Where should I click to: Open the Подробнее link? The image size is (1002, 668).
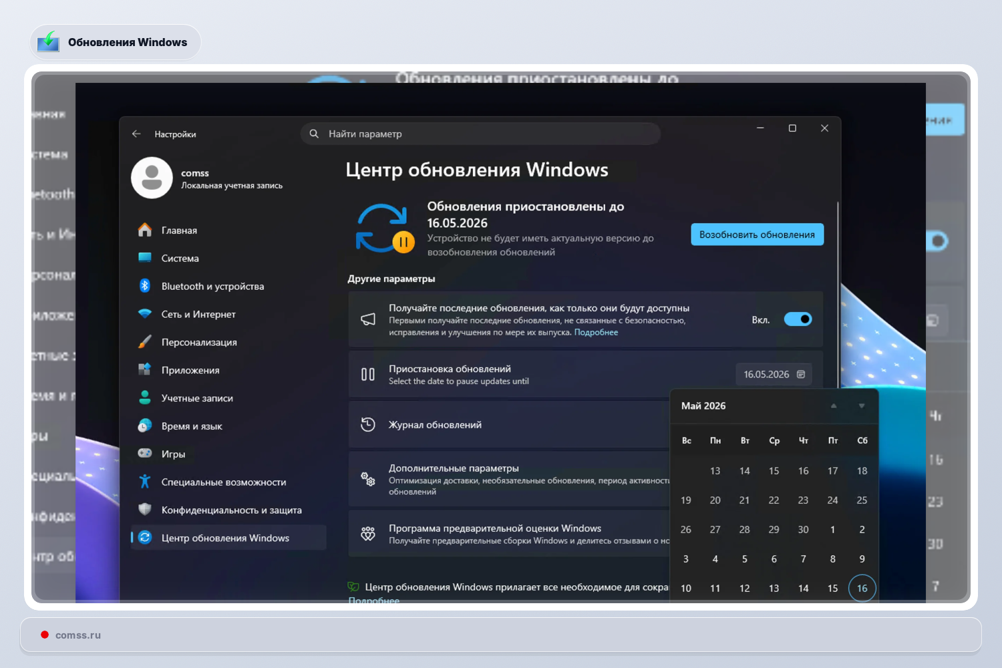click(x=595, y=332)
